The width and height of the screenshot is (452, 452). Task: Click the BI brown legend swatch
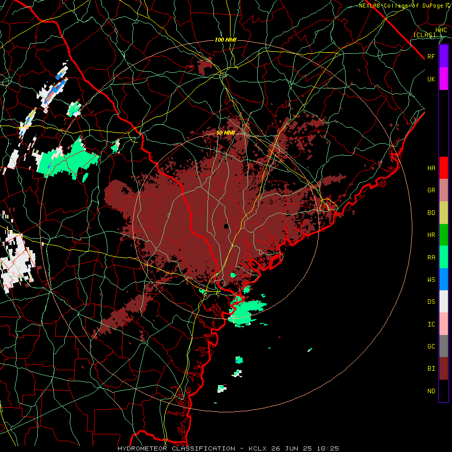[x=443, y=369]
